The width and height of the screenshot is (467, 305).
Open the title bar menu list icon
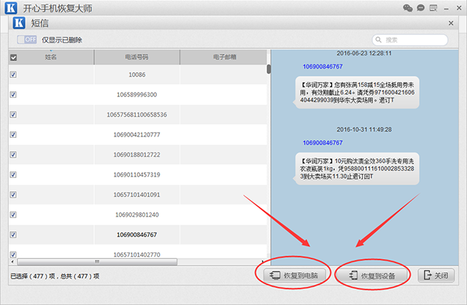[x=432, y=8]
